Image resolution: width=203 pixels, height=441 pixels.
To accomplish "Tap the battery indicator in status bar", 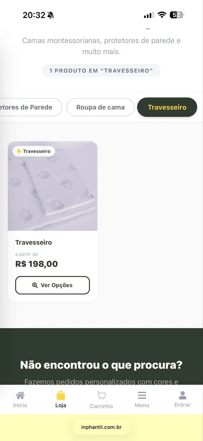I will point(177,15).
